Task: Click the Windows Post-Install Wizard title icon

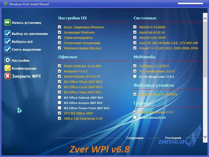Action: 6,4
